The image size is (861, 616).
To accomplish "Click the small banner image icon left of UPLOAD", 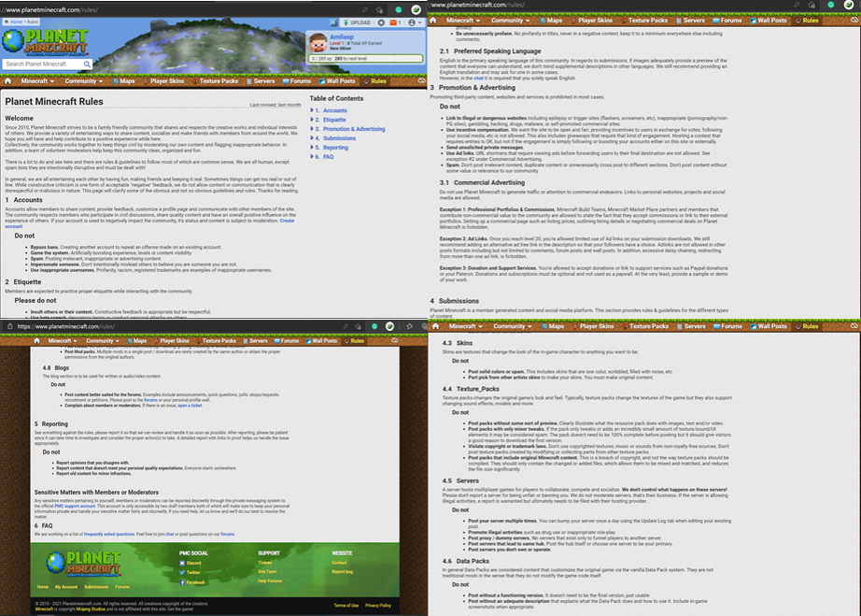I will click(334, 22).
